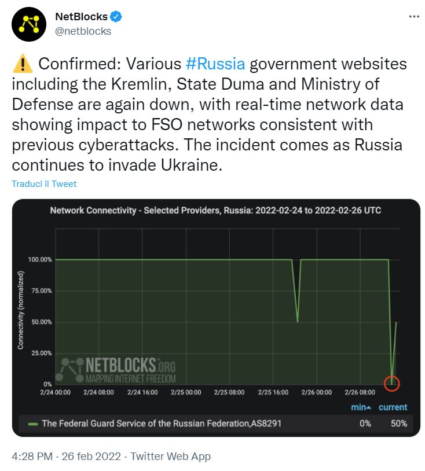425x471 pixels.
Task: Open the tweet's three-dot more menu
Action: pos(413,17)
